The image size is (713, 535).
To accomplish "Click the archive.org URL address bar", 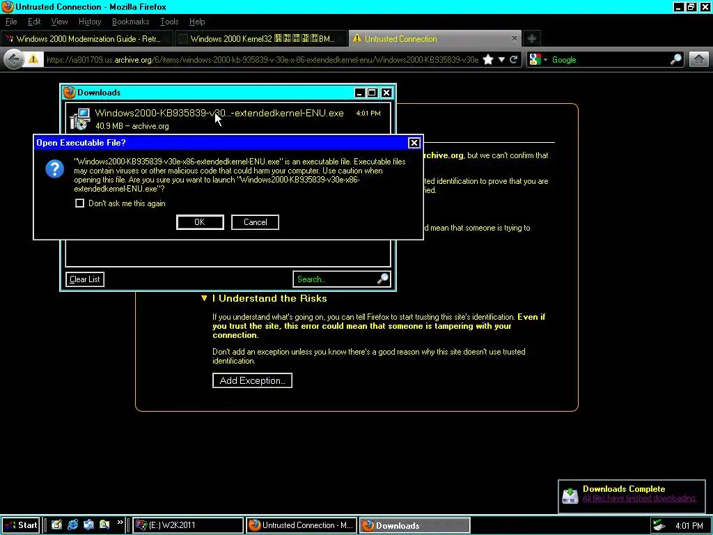I will click(x=262, y=60).
